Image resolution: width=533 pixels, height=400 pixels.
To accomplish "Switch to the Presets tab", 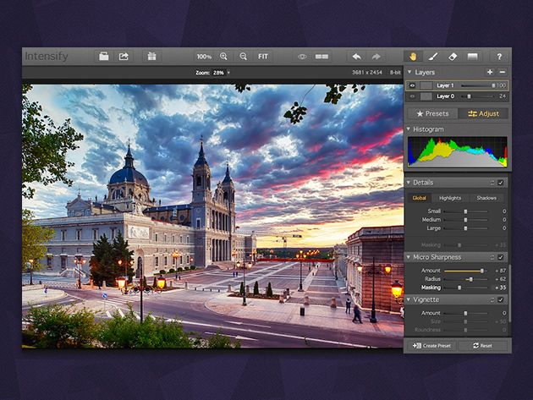I will click(432, 113).
